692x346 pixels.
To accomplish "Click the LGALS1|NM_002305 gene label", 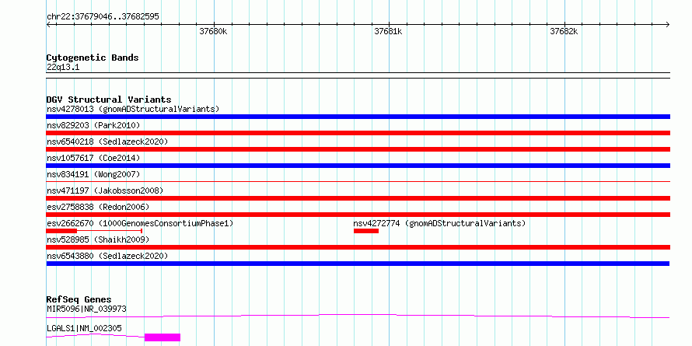I will coord(84,328).
